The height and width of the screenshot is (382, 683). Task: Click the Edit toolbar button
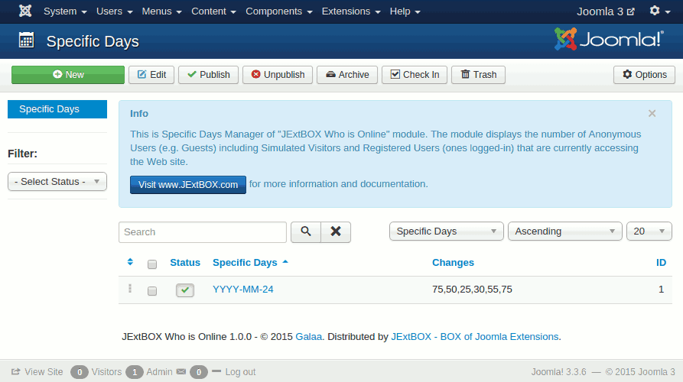pos(151,75)
